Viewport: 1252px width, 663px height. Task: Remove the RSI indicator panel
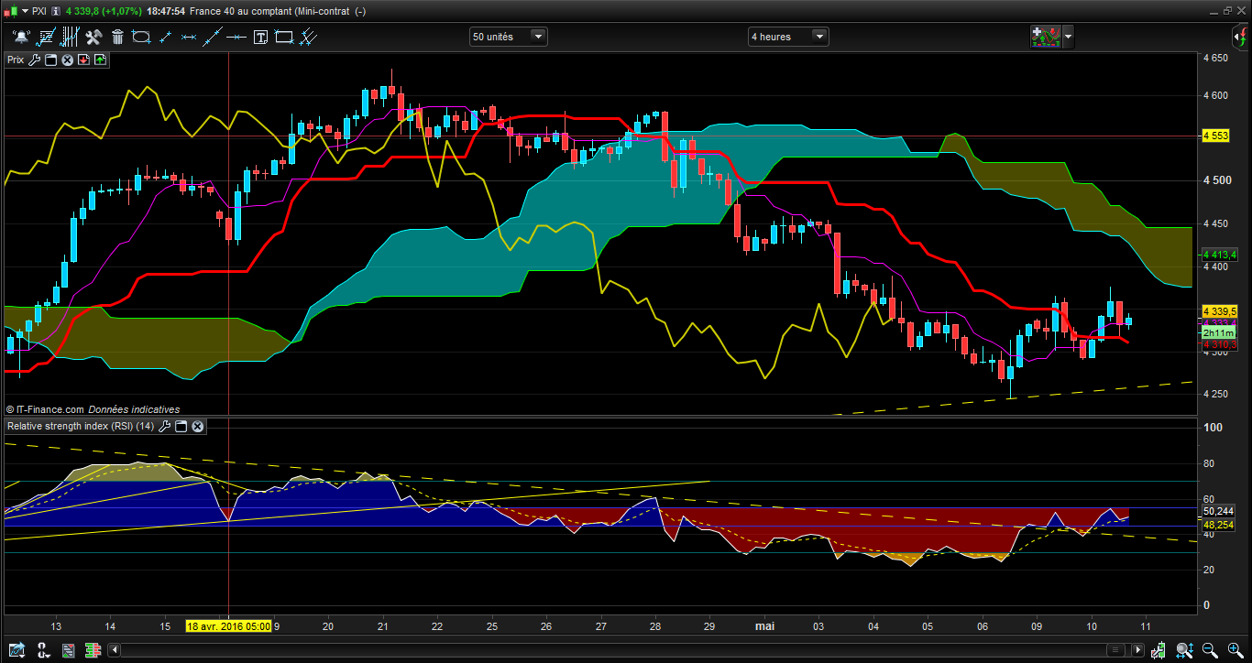[x=197, y=426]
